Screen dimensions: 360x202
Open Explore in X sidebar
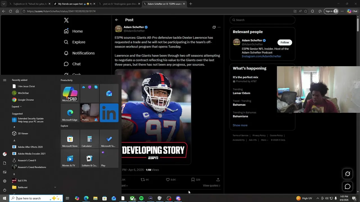75,42
